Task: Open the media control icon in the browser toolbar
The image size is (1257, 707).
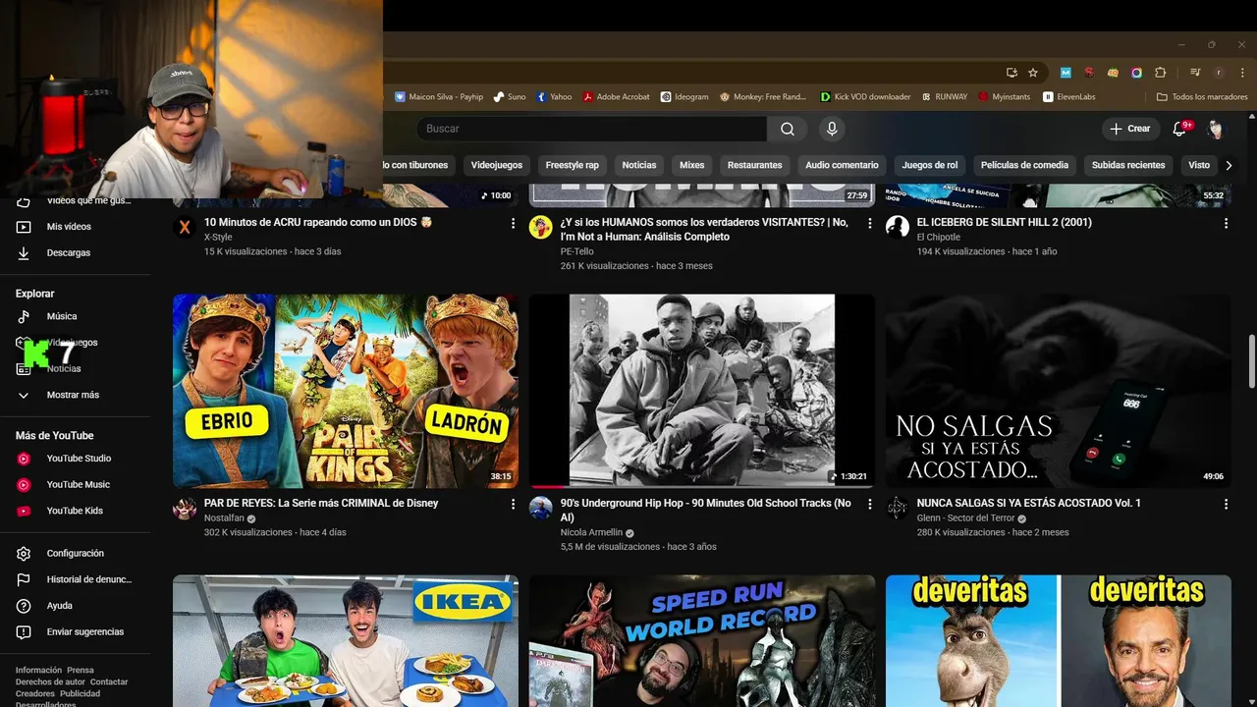Action: (1195, 73)
